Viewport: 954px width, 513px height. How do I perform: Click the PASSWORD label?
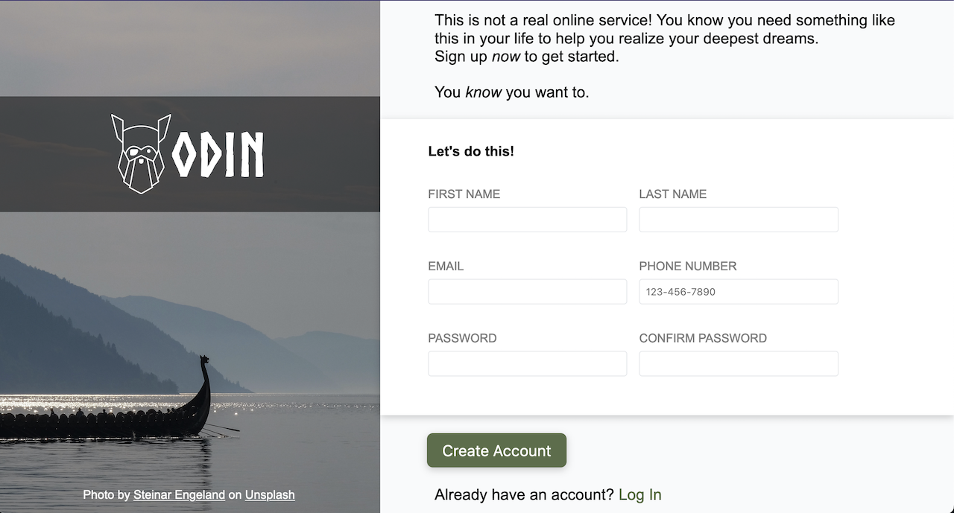(462, 338)
